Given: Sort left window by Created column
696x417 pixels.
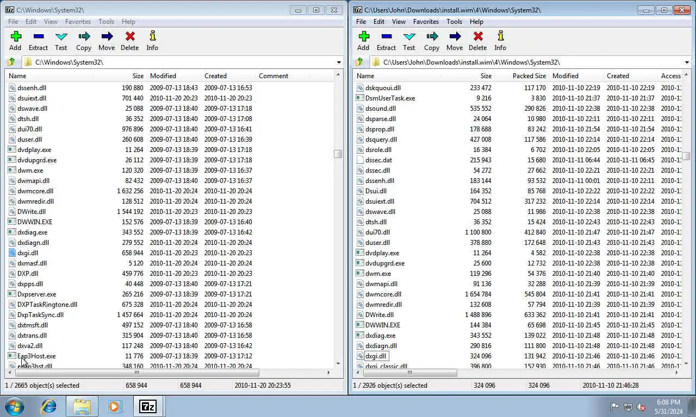Looking at the screenshot, I should (x=228, y=76).
